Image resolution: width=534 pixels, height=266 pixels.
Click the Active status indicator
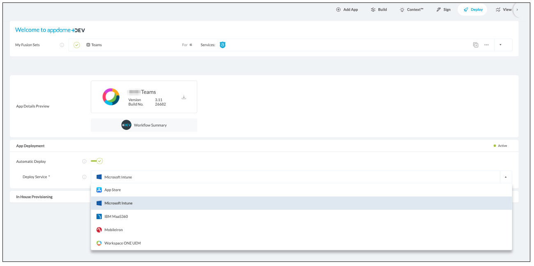pos(500,146)
